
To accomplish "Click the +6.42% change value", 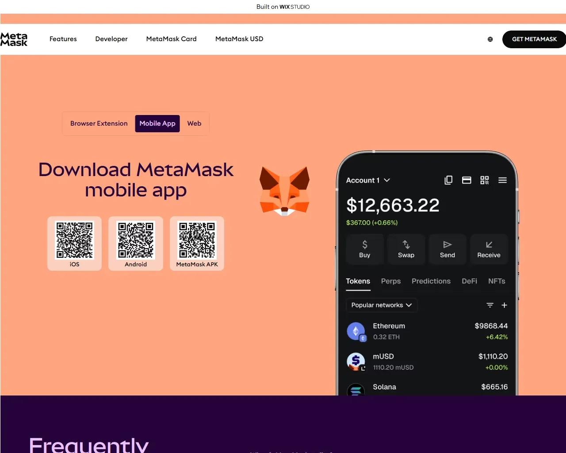I will [x=497, y=337].
